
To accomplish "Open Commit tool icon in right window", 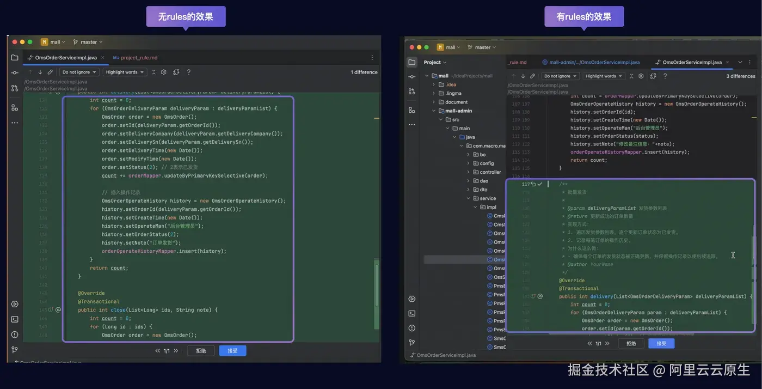I will pyautogui.click(x=412, y=77).
